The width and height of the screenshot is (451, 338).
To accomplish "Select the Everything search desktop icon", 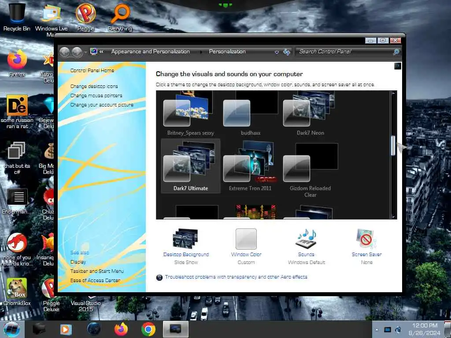I will pos(120,17).
